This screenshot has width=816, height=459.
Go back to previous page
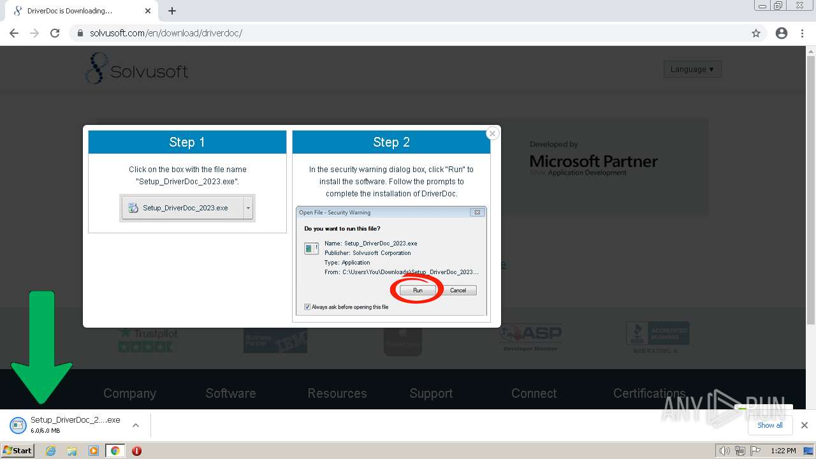click(14, 33)
